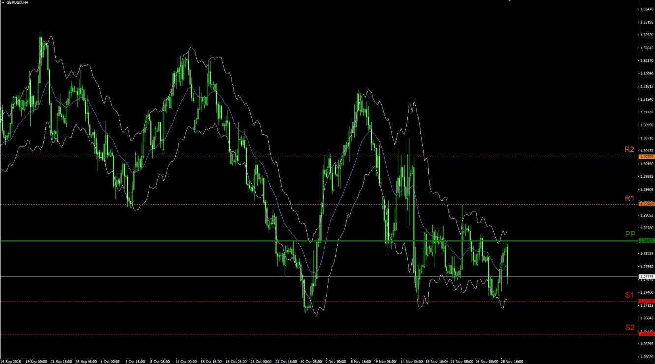Click the 1.29283 orange price tag
This screenshot has height=364, width=655.
click(646, 204)
